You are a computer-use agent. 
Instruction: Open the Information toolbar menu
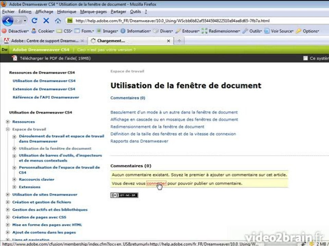pos(136,31)
